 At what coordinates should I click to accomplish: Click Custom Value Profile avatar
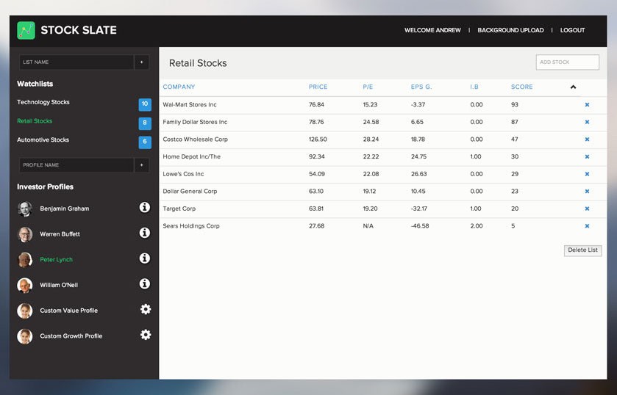coord(25,311)
